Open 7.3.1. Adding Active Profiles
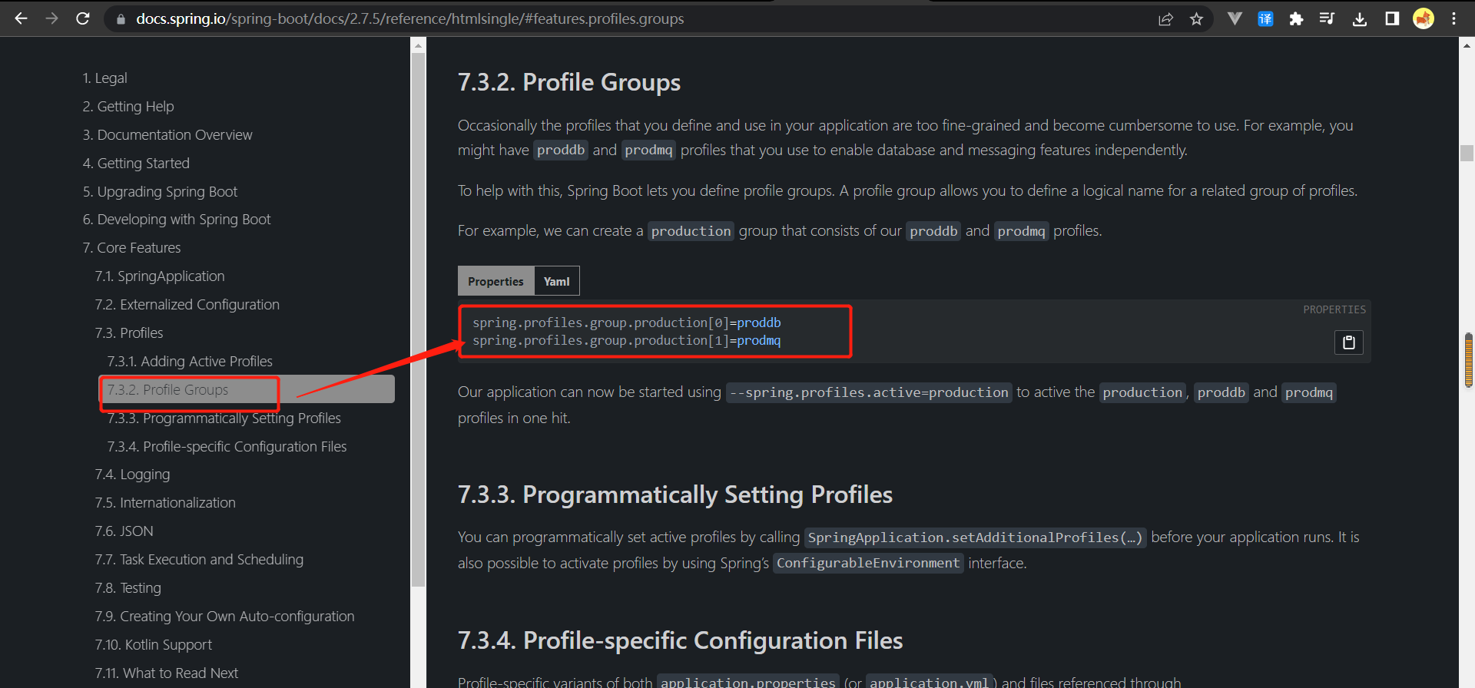The height and width of the screenshot is (688, 1475). [190, 361]
